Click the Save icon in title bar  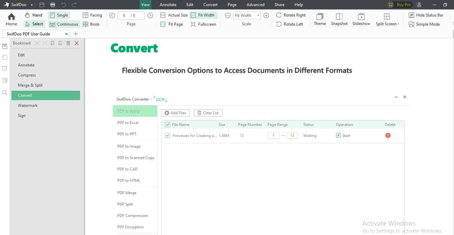click(x=42, y=5)
